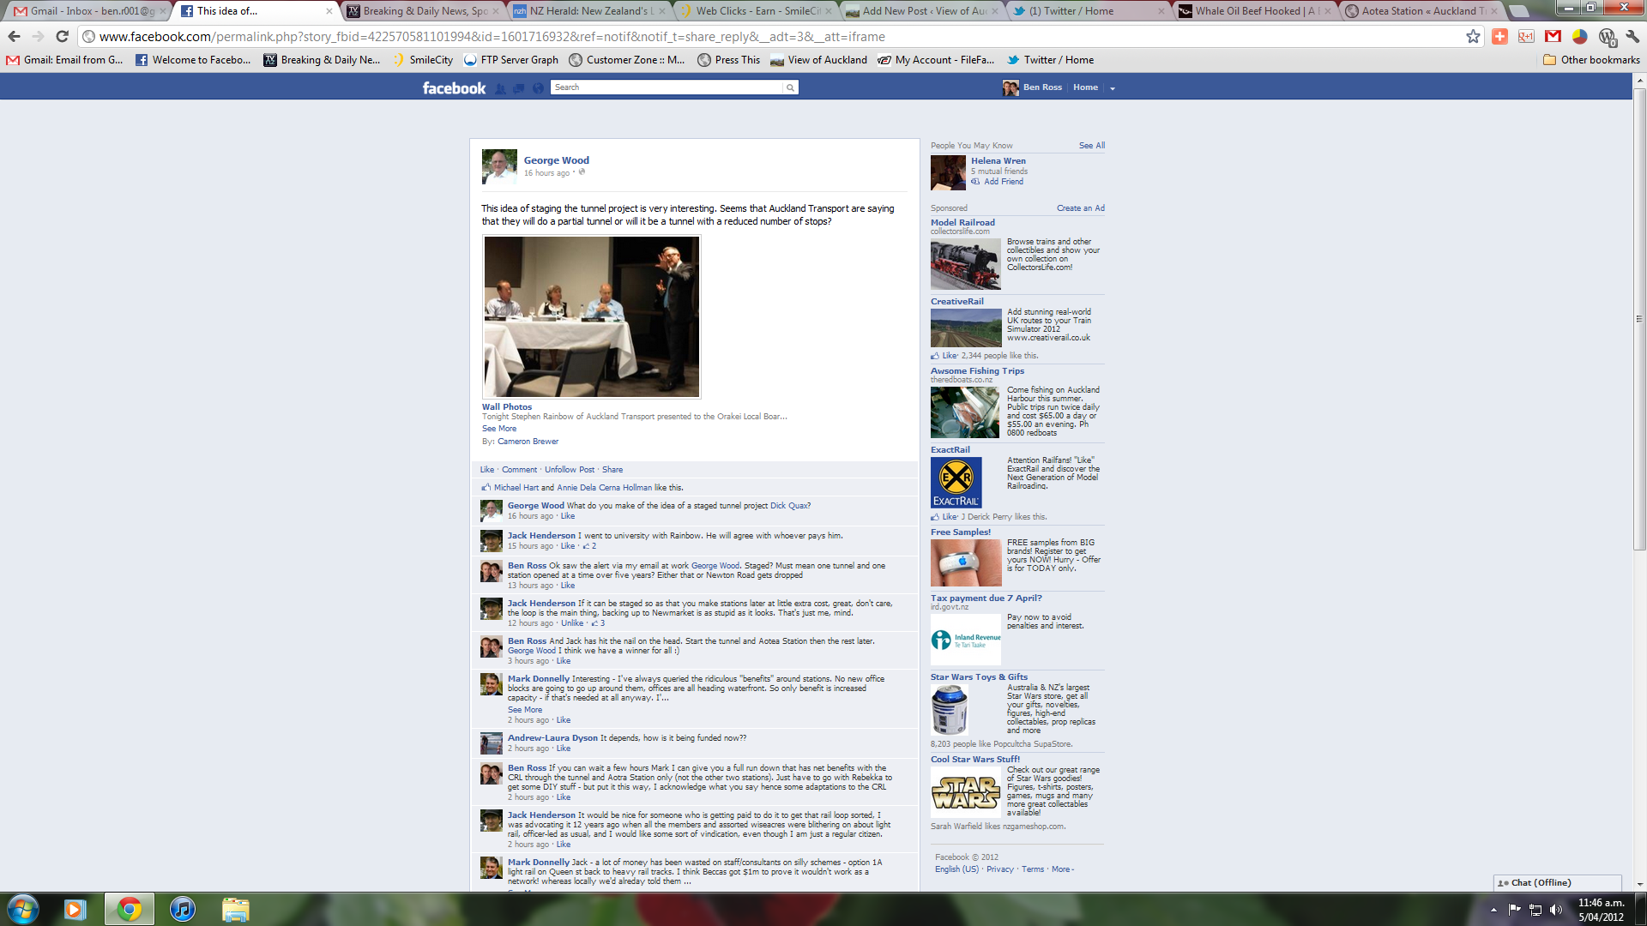Screen dimensions: 1647x926
Task: Unfollow Post link under the photo
Action: [x=569, y=470]
